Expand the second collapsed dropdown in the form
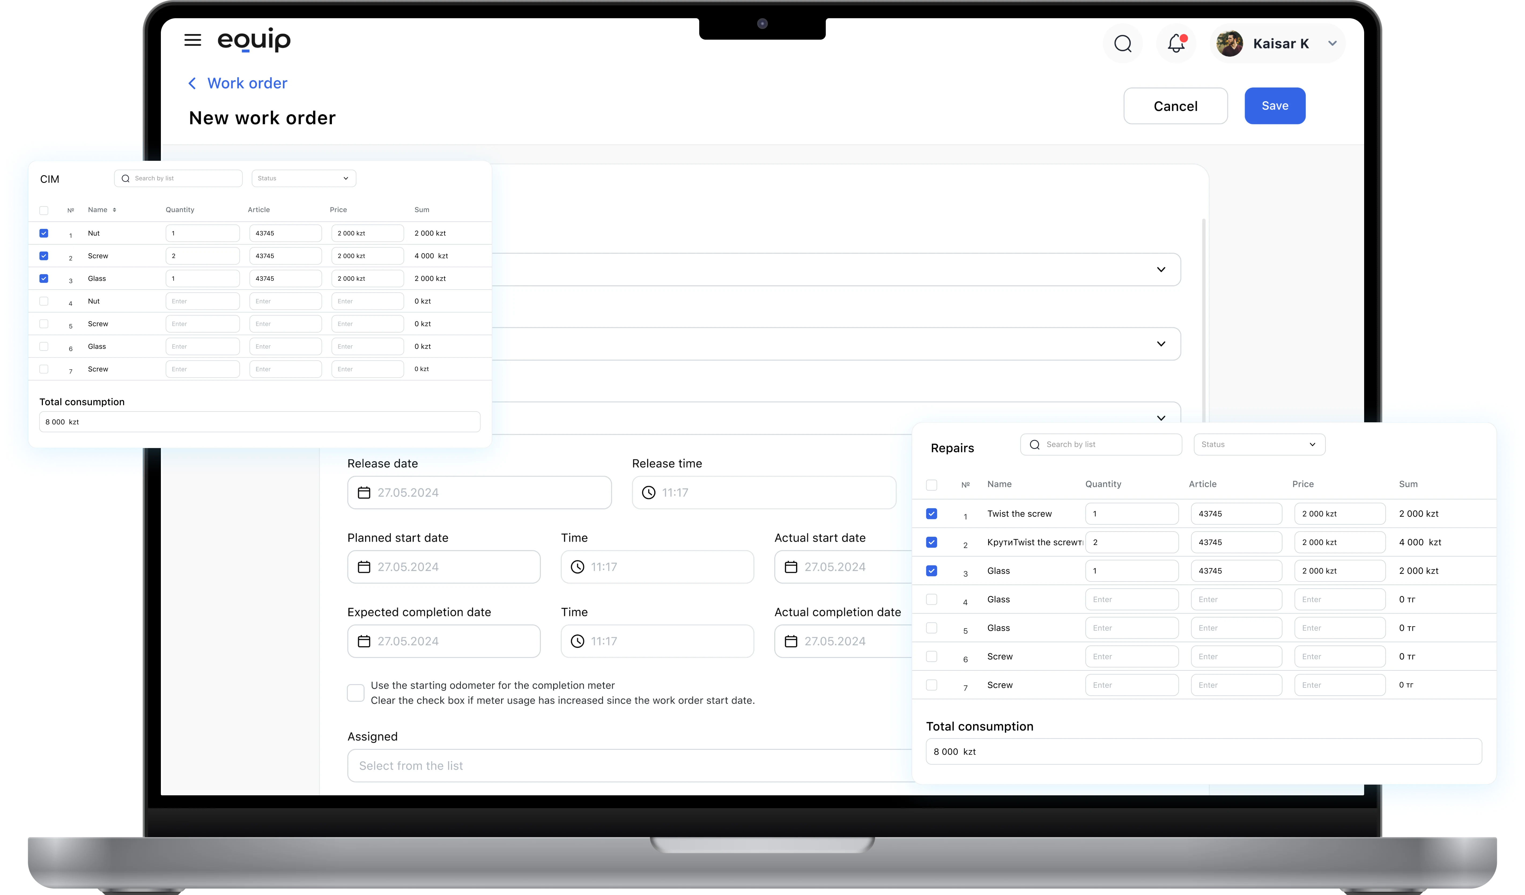The width and height of the screenshot is (1525, 895). point(1161,344)
